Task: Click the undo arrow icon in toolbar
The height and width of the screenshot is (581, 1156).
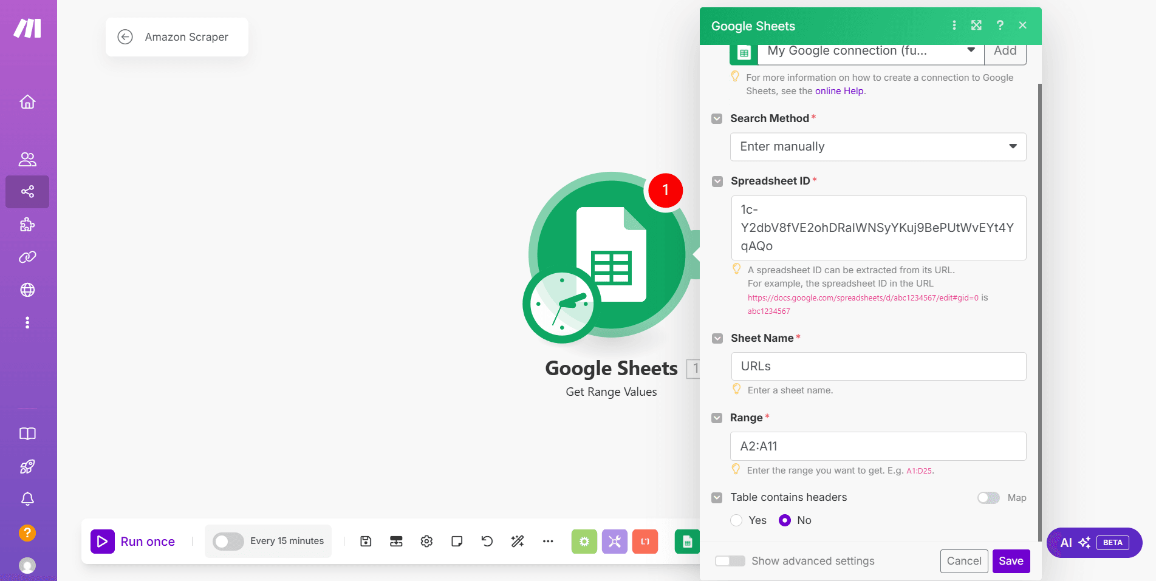Action: (x=487, y=541)
